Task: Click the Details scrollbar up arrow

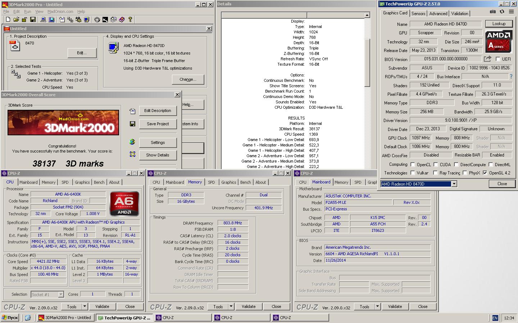Action: [367, 15]
